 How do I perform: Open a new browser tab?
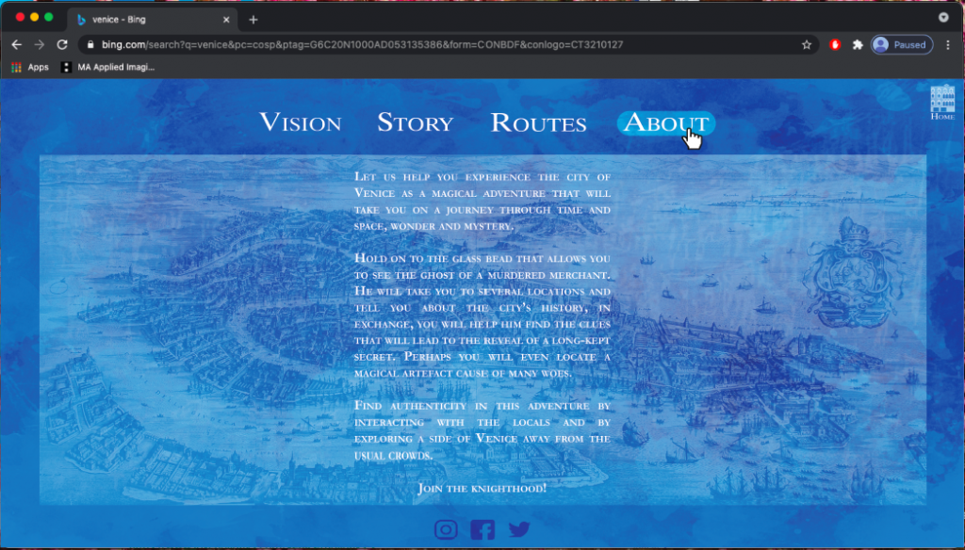pos(253,20)
